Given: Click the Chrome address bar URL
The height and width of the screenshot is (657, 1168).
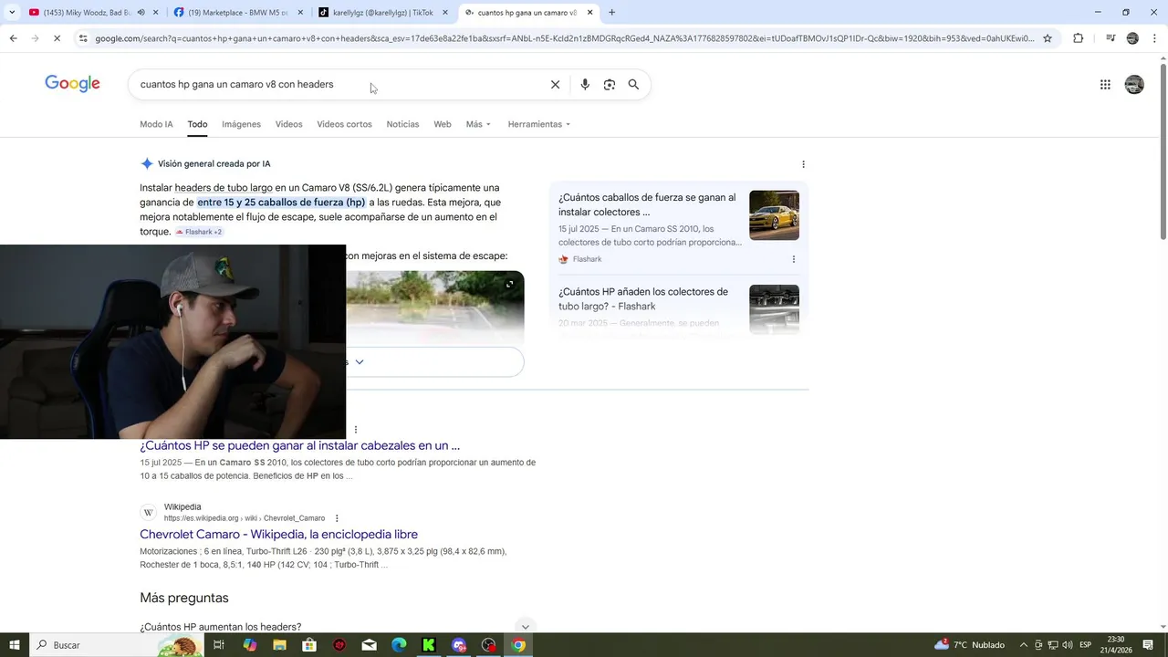Looking at the screenshot, I should pyautogui.click(x=565, y=38).
